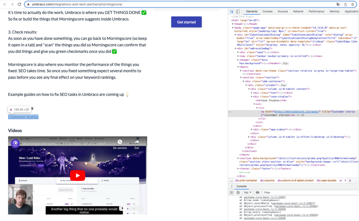Viewport: 359px width, 221px height.
Task: Collapse the case-studies div node
Action: click(x=252, y=96)
